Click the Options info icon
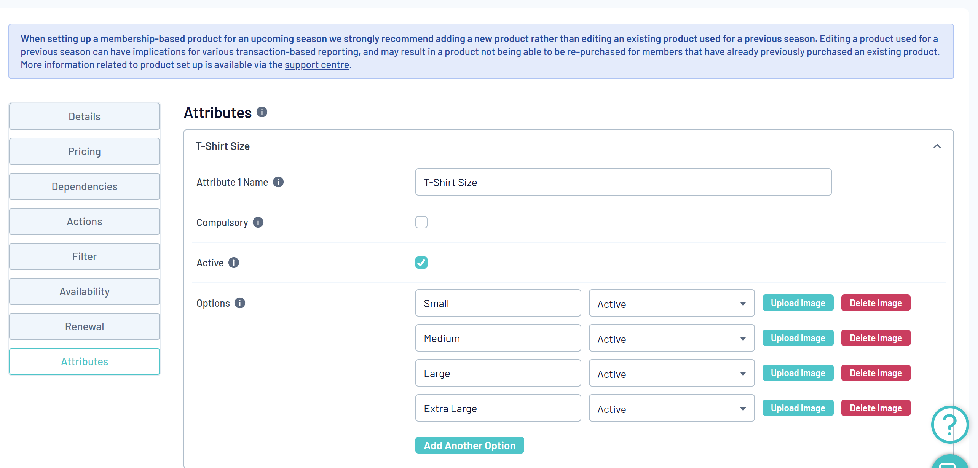 [x=240, y=303]
